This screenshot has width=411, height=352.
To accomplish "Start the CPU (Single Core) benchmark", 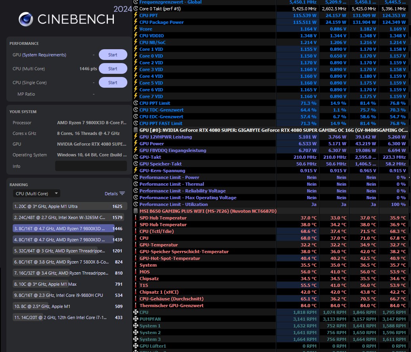I will coord(113,82).
